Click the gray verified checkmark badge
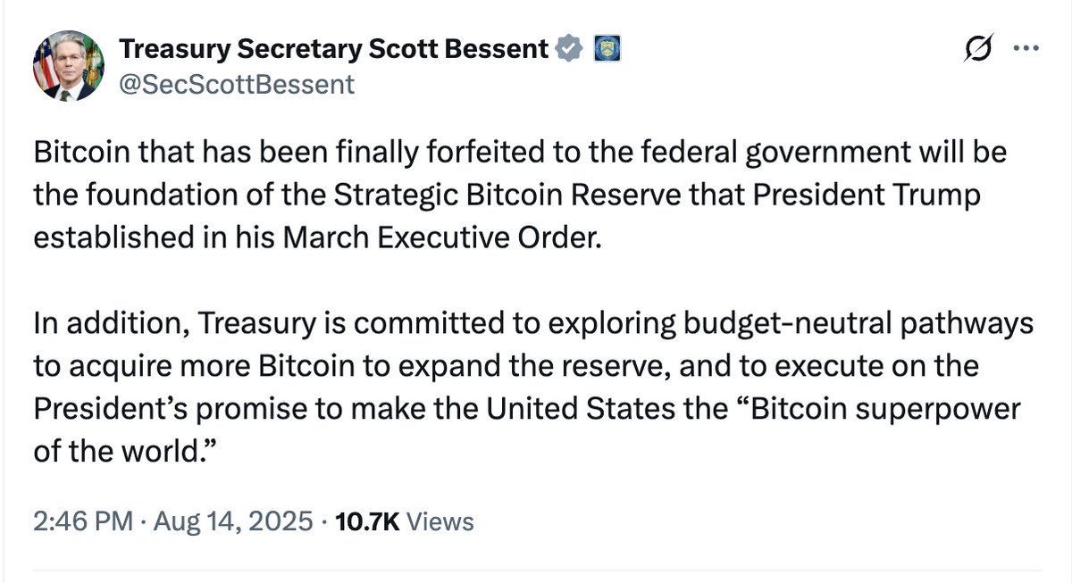Image resolution: width=1072 pixels, height=583 pixels. click(569, 48)
